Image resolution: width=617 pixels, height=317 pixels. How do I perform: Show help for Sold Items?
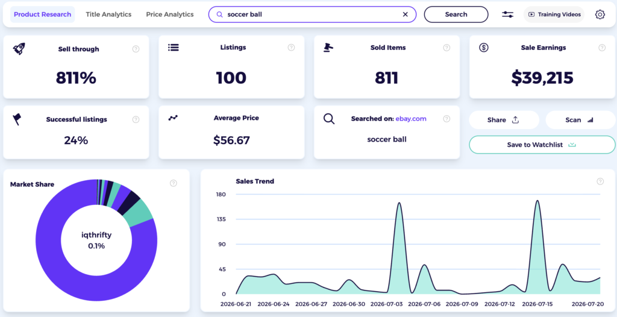(x=446, y=48)
